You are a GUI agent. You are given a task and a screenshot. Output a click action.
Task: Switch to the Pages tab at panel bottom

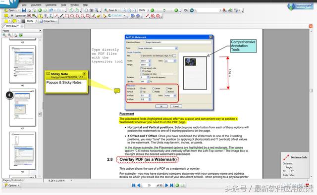6,180
